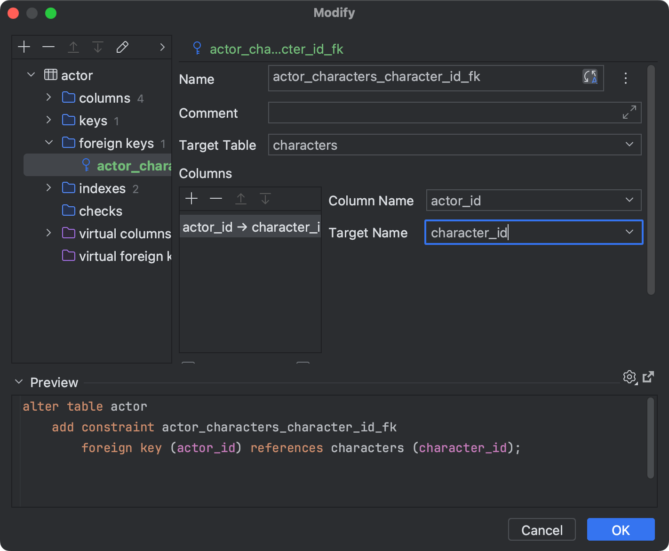This screenshot has width=669, height=551.
Task: Add a new element with the plus toolbar icon
Action: tap(24, 47)
